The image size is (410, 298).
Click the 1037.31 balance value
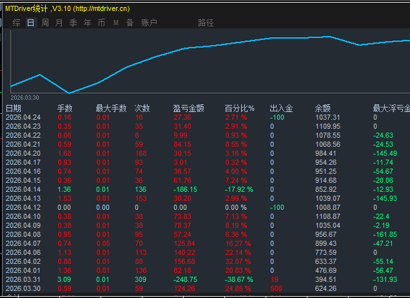point(327,117)
